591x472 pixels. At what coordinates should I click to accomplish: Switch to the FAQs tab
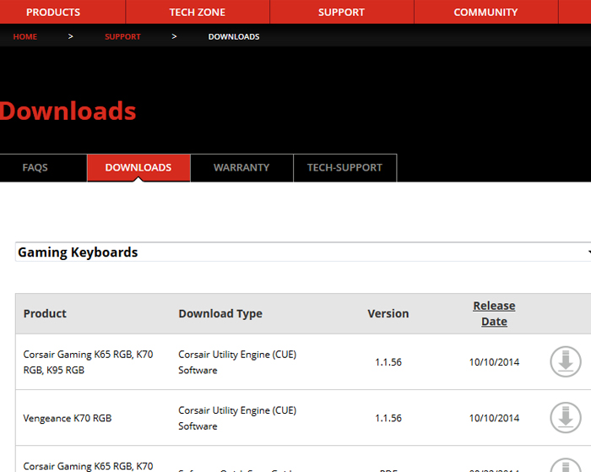[x=35, y=167]
